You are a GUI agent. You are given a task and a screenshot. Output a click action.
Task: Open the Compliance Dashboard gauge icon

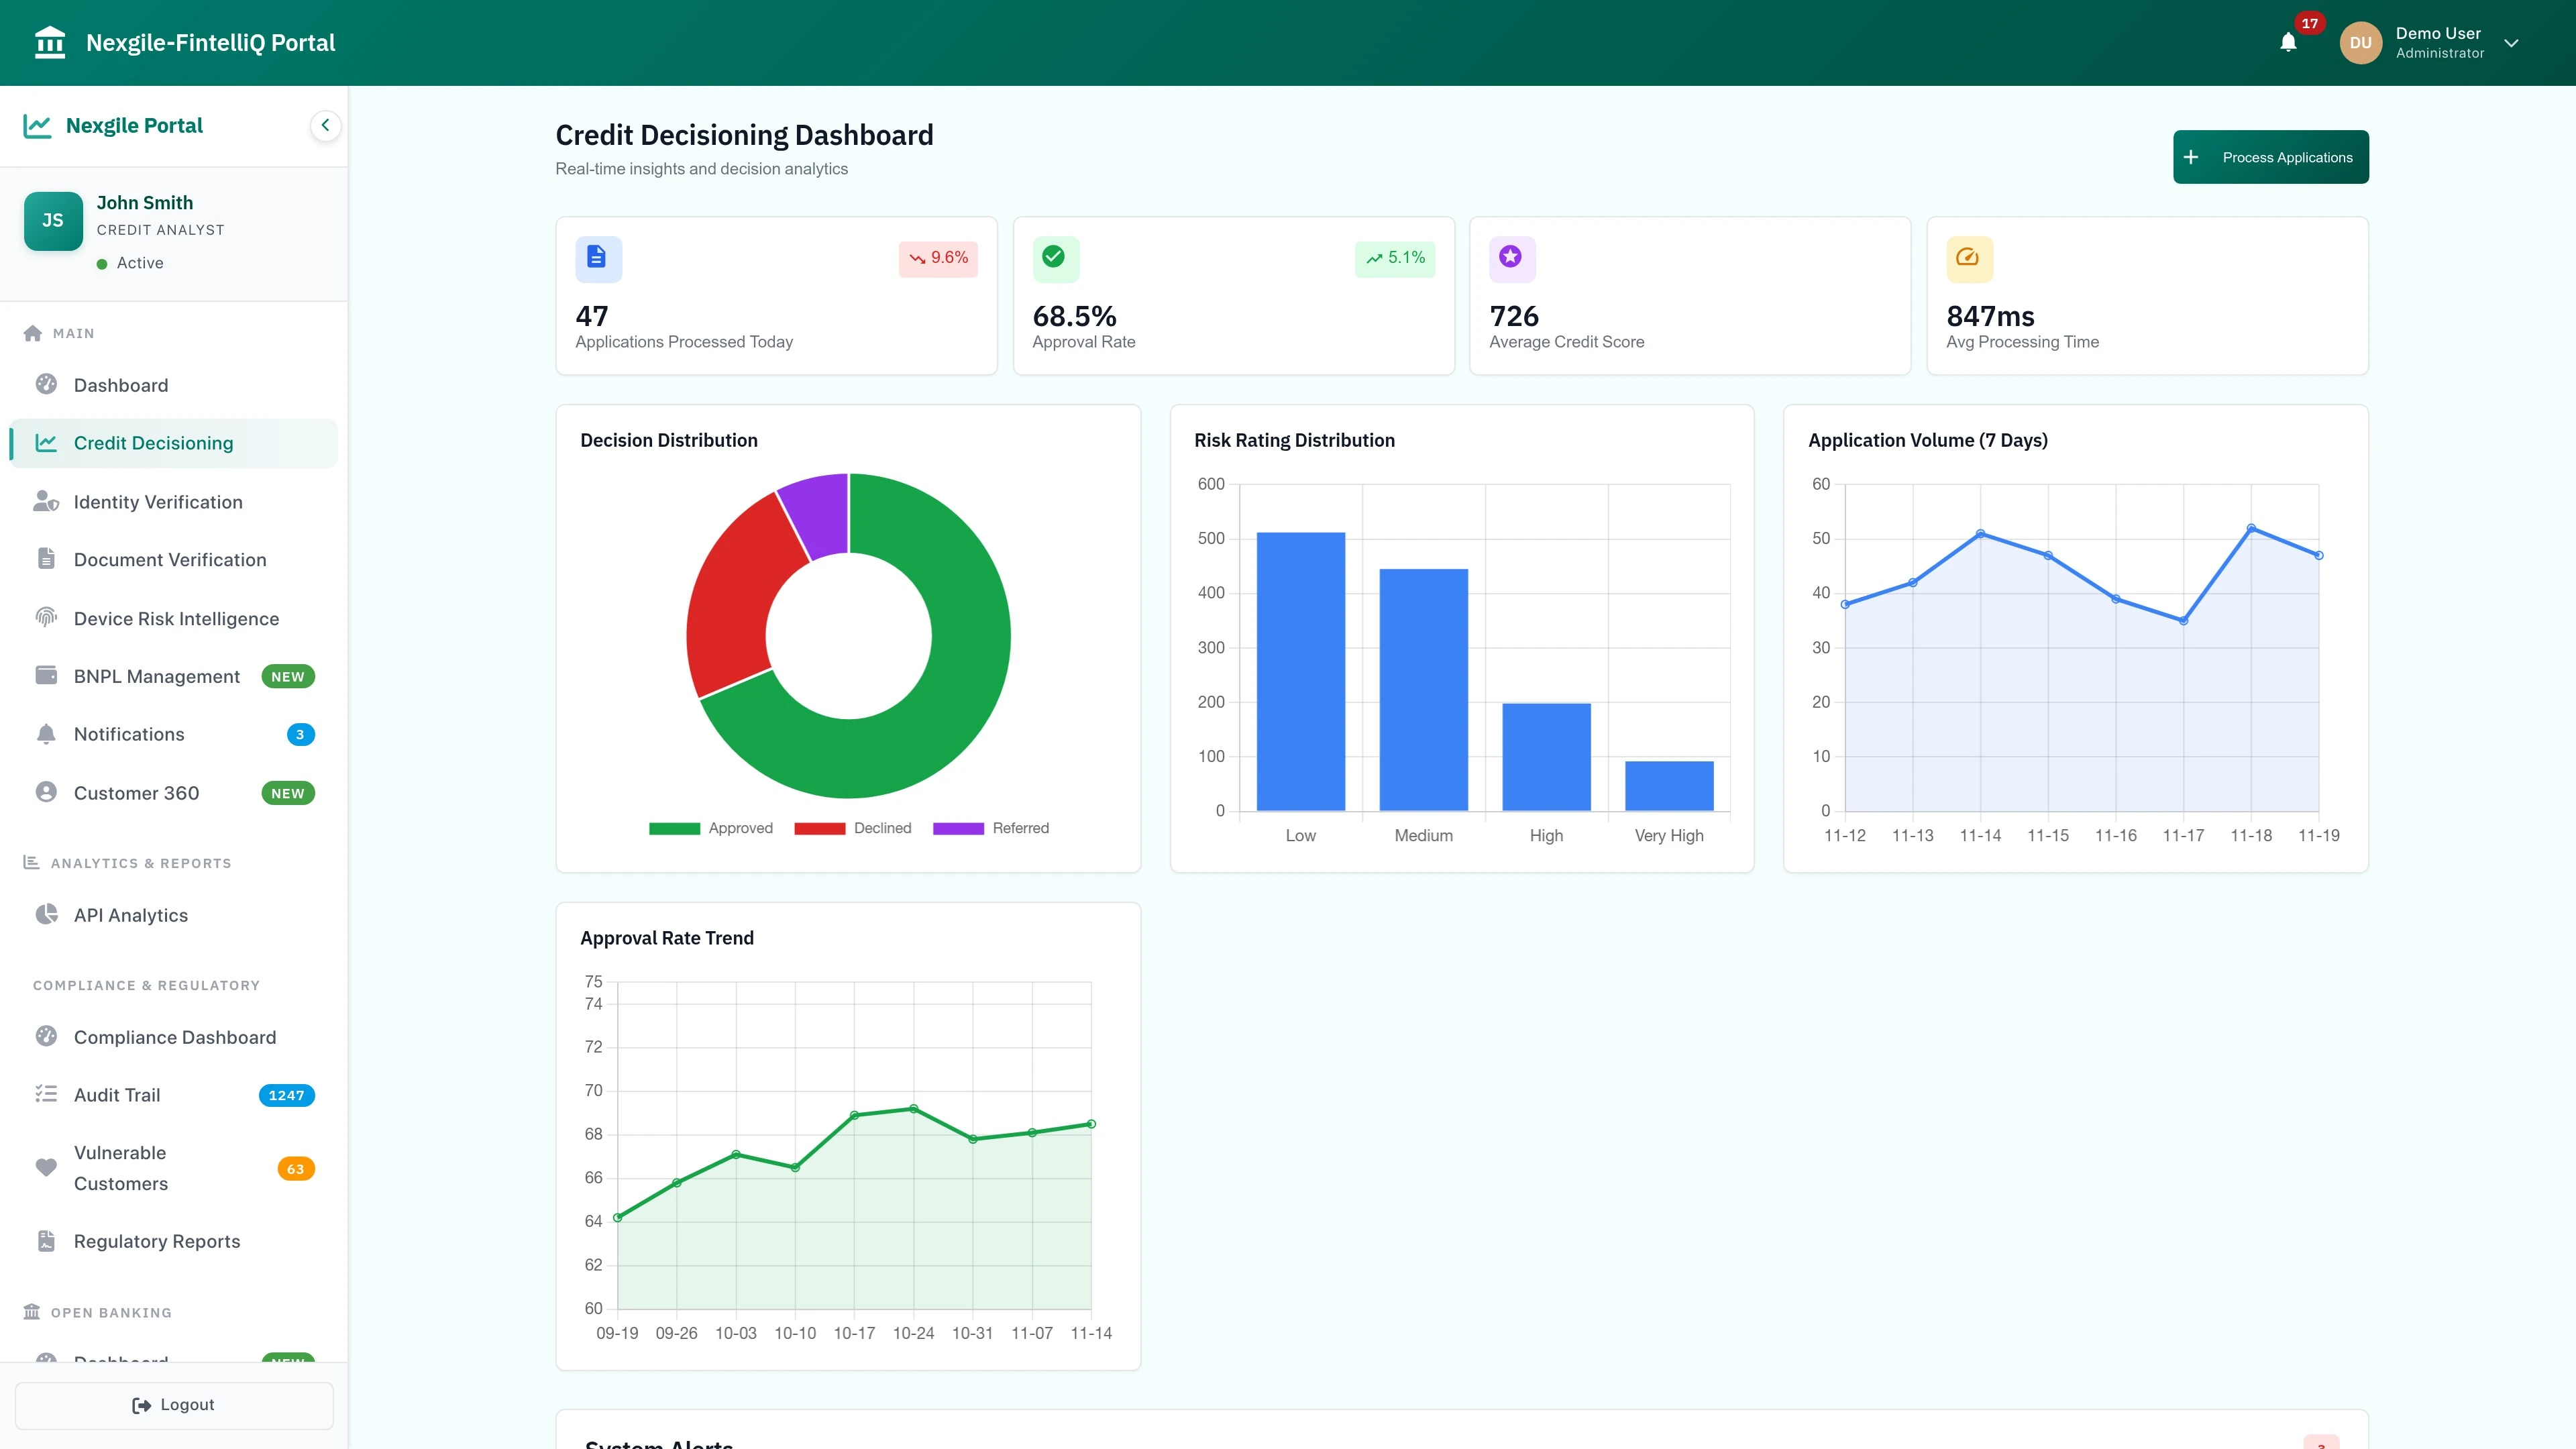[46, 1037]
